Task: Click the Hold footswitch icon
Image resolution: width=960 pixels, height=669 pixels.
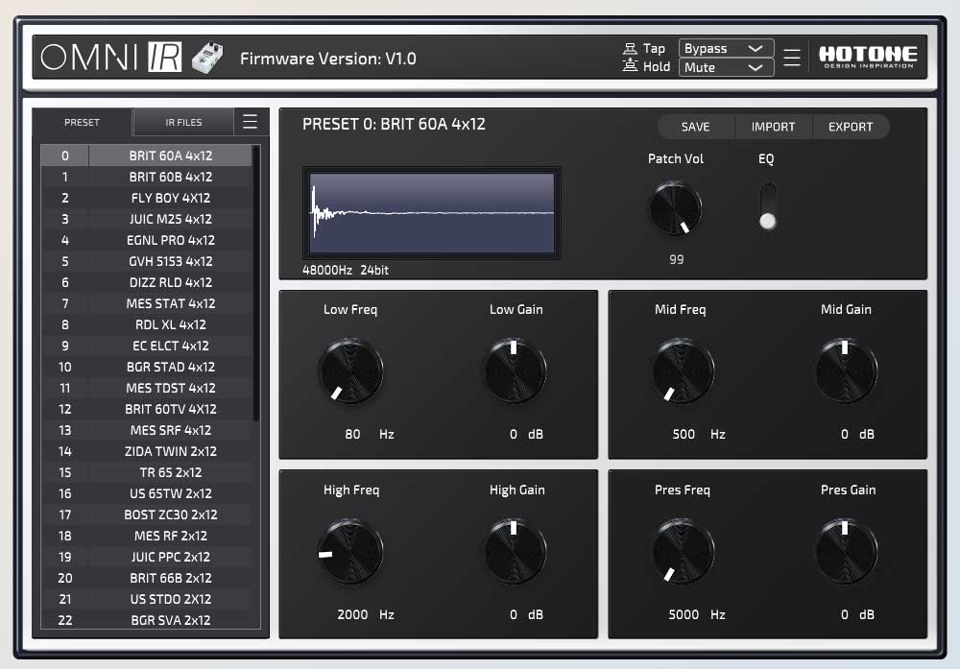Action: click(631, 66)
